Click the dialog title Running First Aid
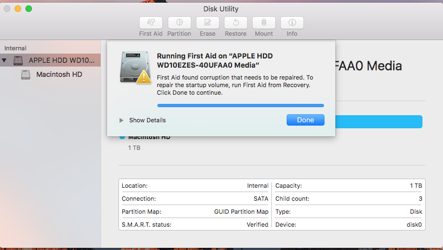The height and width of the screenshot is (250, 443). tap(215, 61)
